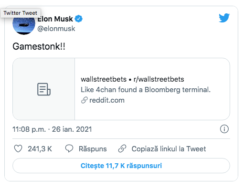Click the blue verified badge
Screen dimensions: 243x190
(79, 19)
